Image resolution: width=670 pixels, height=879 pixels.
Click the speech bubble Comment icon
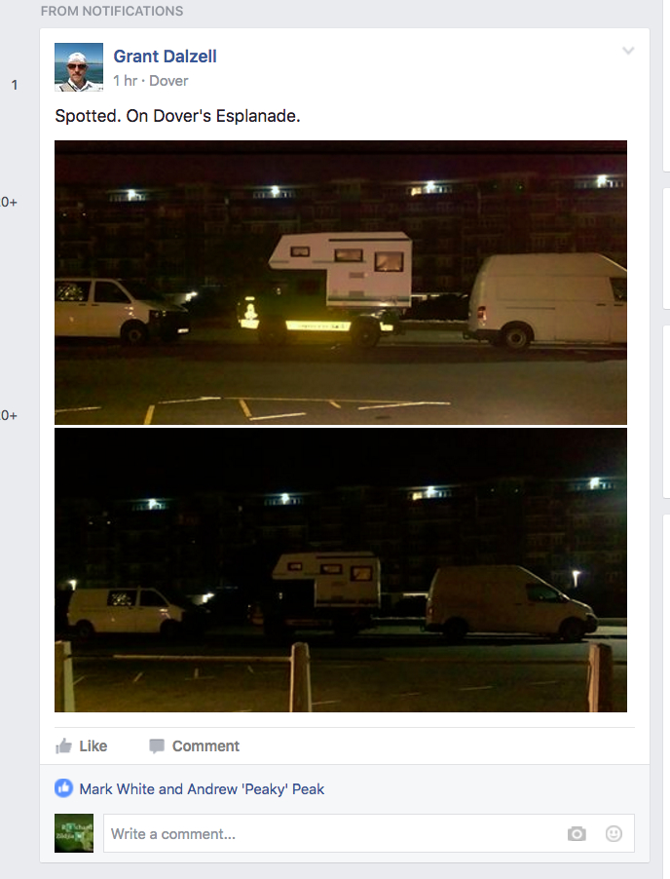157,746
